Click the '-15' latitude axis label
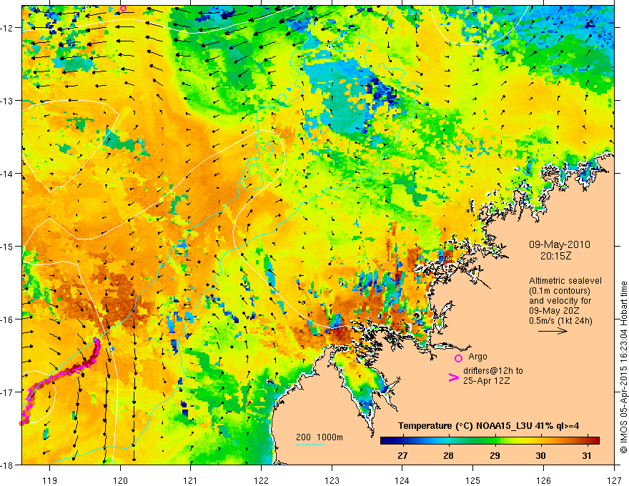Screen dimensions: 629x486 8,247
